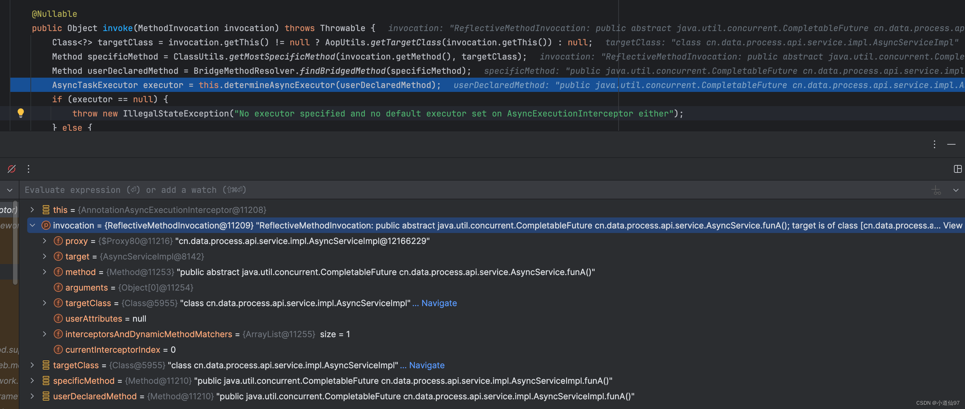Open the dropdown left of the evaluate field

[10, 190]
